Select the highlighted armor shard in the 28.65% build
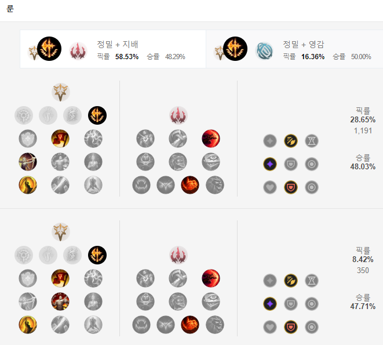 coord(291,187)
